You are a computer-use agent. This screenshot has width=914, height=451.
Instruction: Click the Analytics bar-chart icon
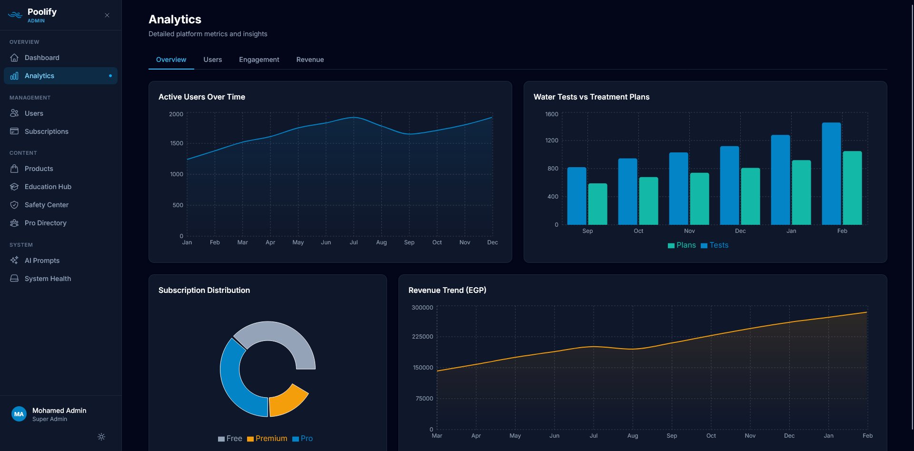[x=15, y=75]
